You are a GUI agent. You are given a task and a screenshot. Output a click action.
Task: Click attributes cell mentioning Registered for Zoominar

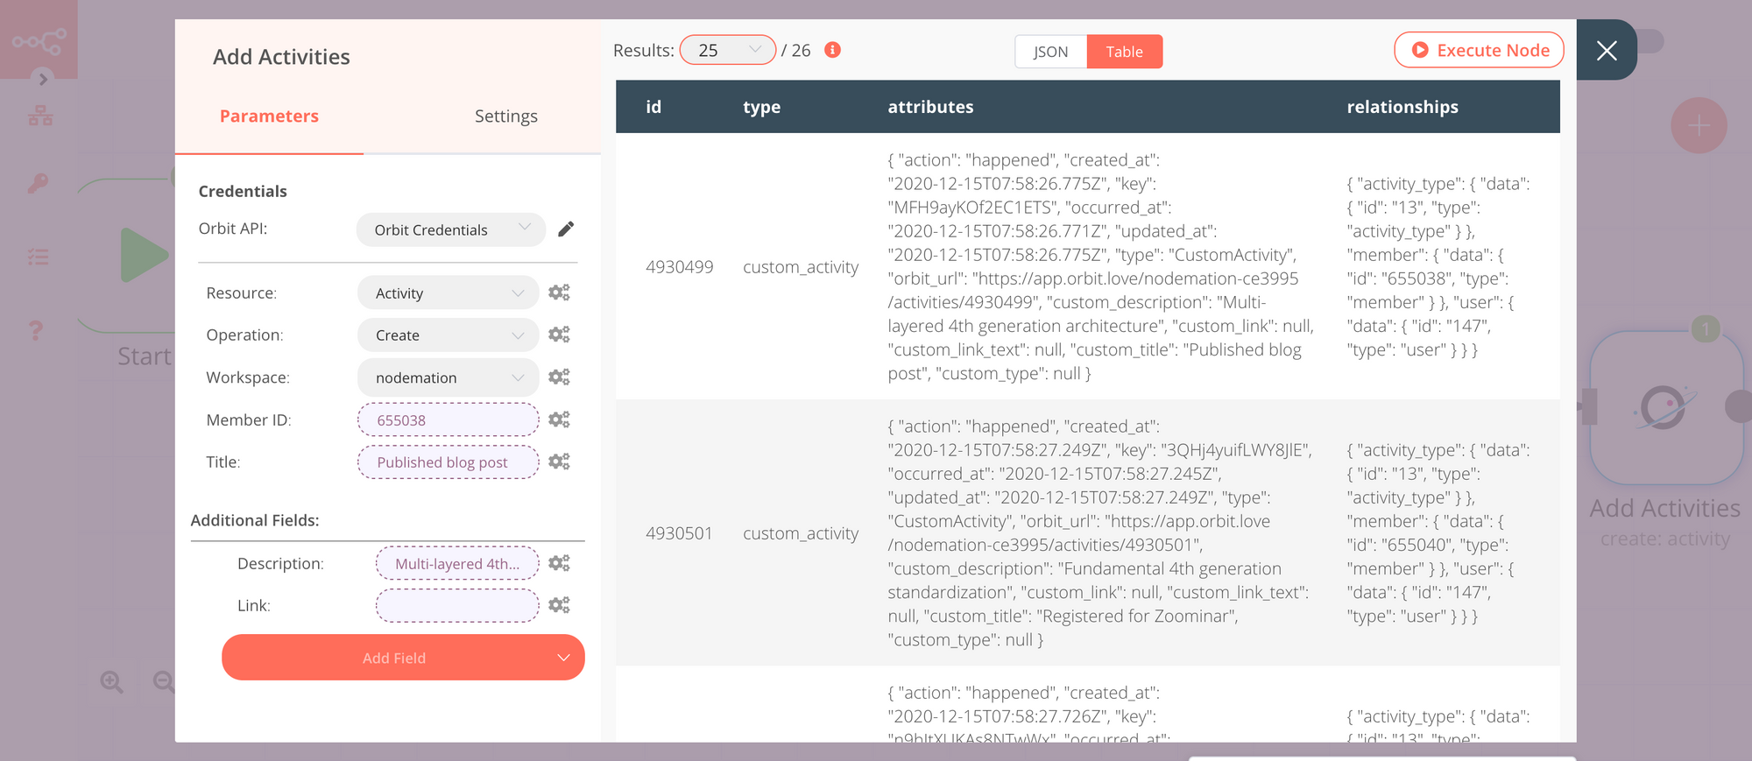[x=1101, y=532]
